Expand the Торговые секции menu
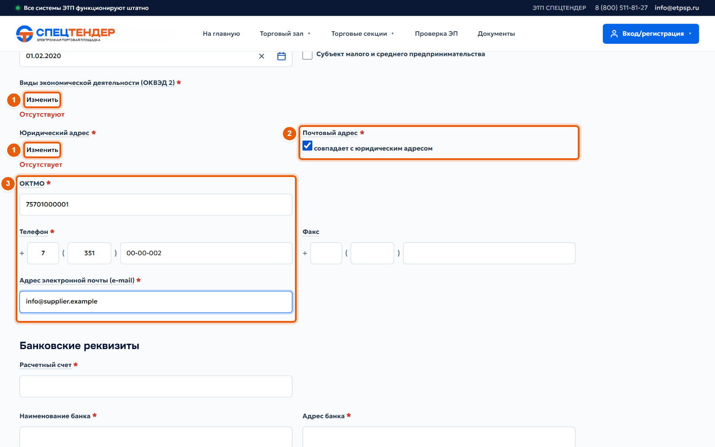The width and height of the screenshot is (715, 447). (x=362, y=34)
